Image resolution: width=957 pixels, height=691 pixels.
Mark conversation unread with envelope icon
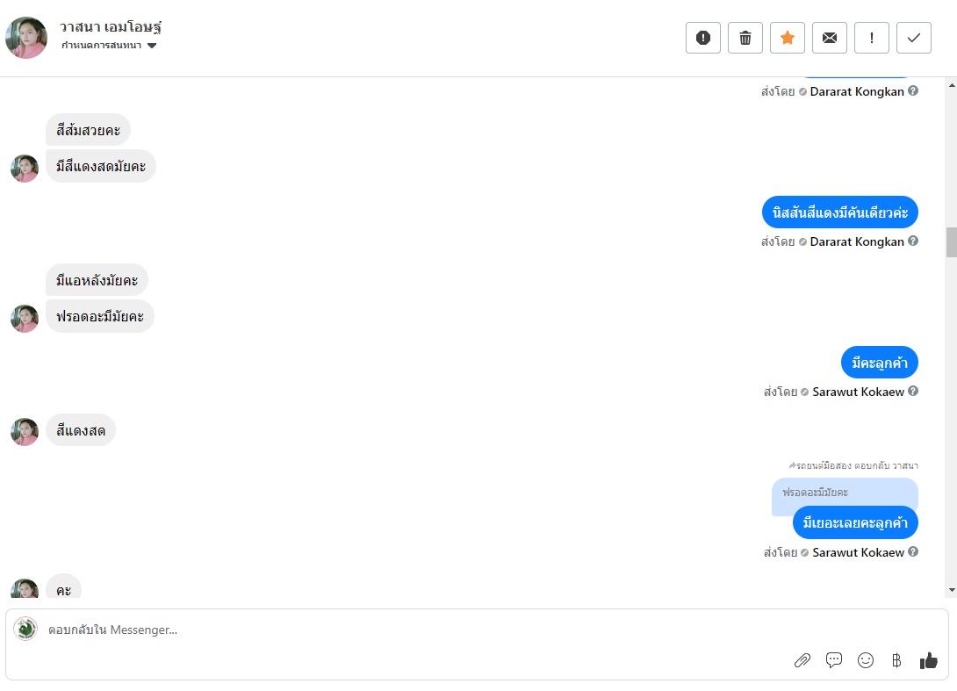(830, 38)
